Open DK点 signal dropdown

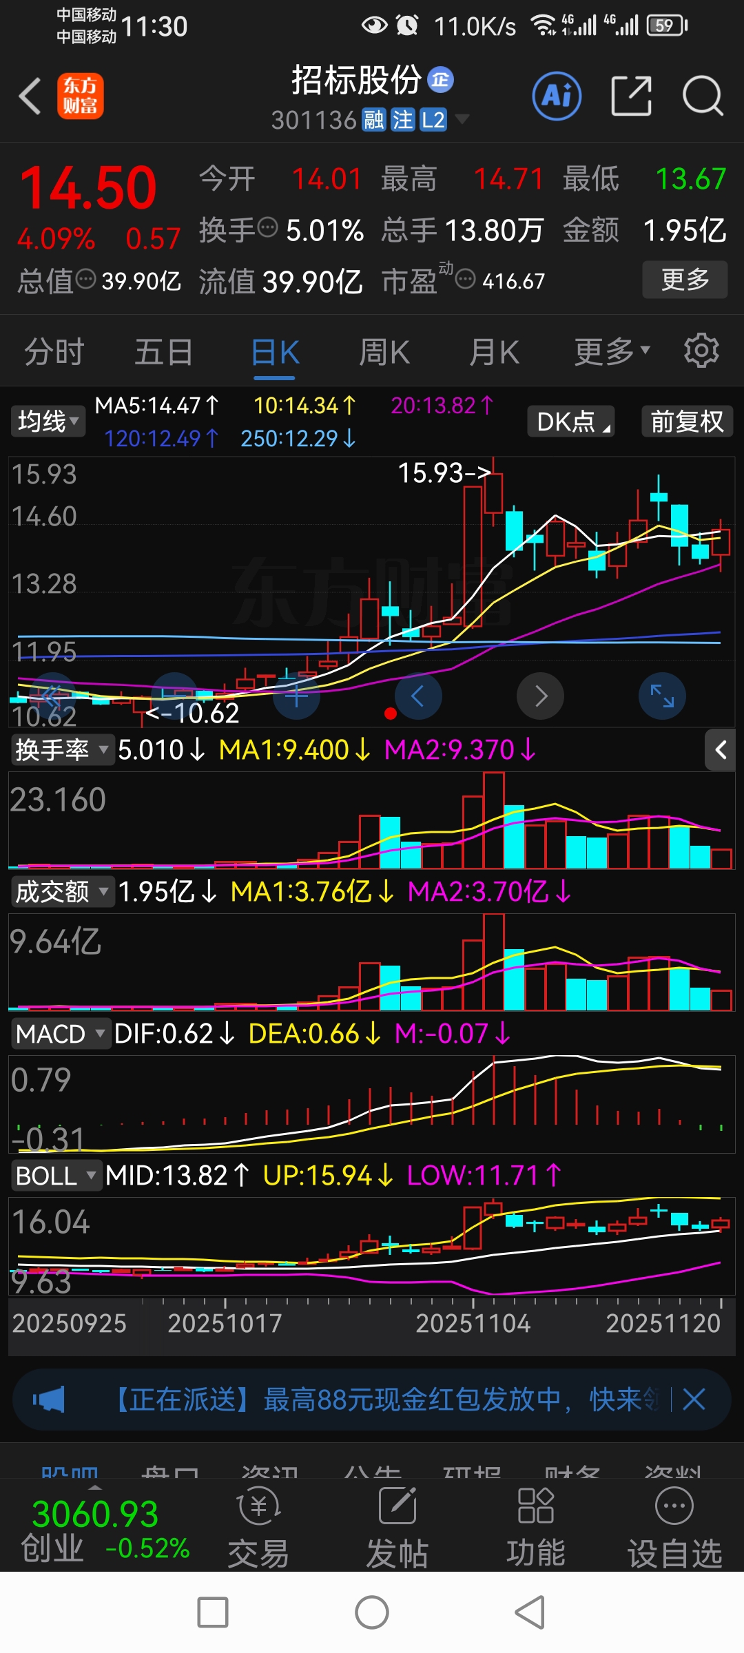(x=571, y=421)
